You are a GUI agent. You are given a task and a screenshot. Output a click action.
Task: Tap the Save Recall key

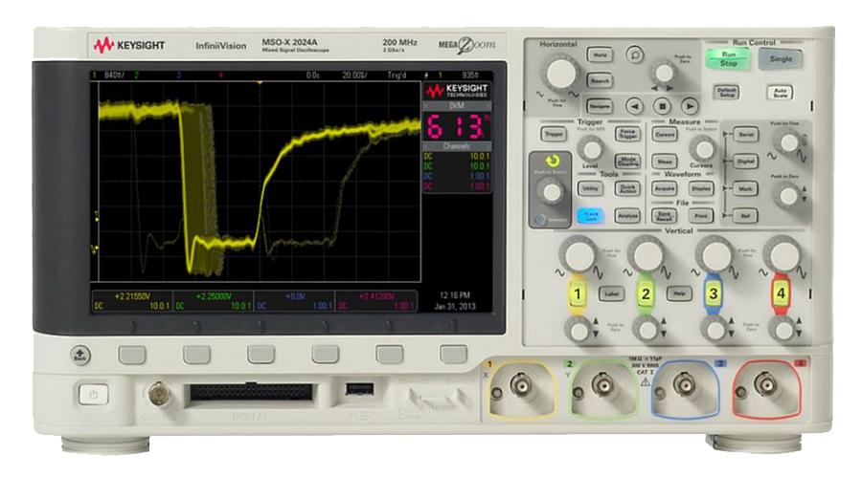(664, 216)
